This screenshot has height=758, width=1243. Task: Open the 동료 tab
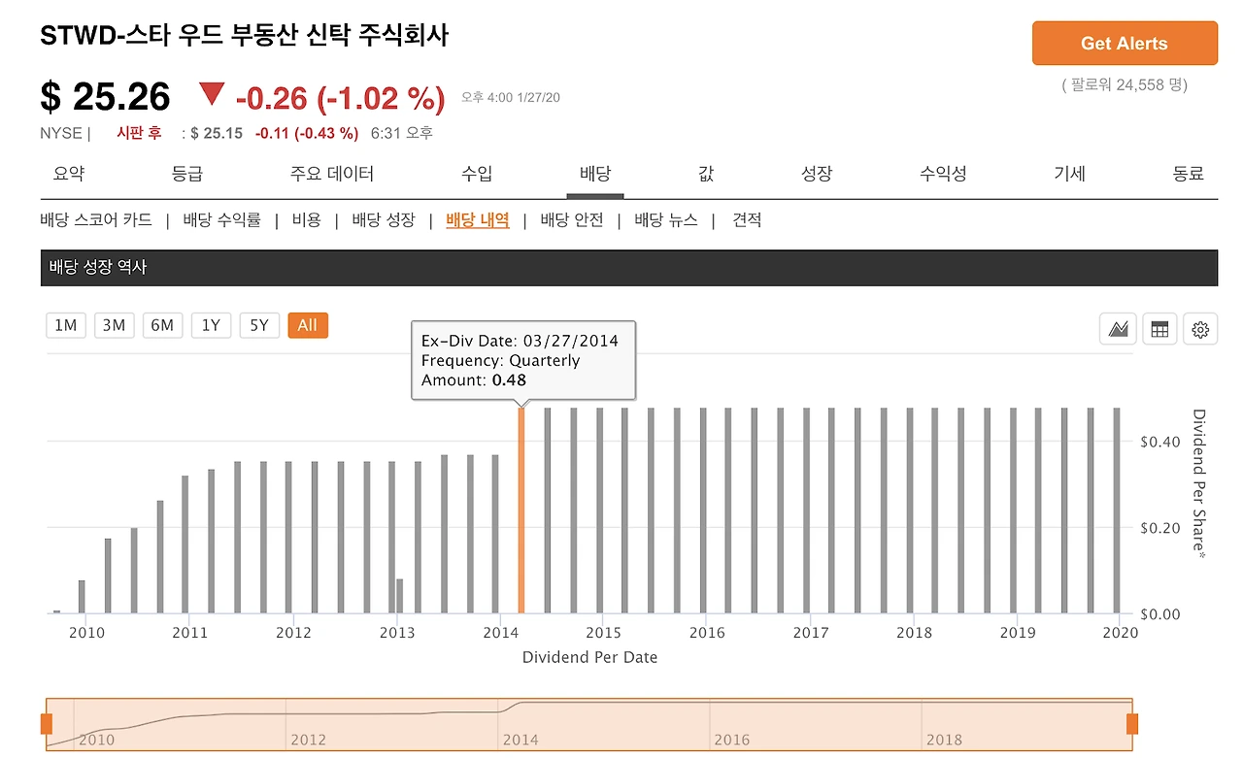coord(1189,174)
